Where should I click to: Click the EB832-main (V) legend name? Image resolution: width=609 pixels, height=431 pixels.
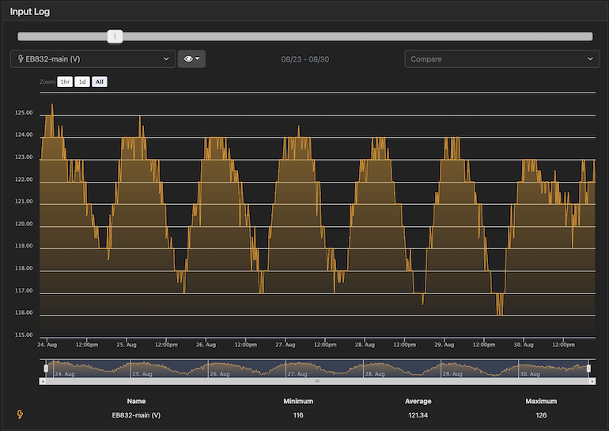tap(136, 415)
